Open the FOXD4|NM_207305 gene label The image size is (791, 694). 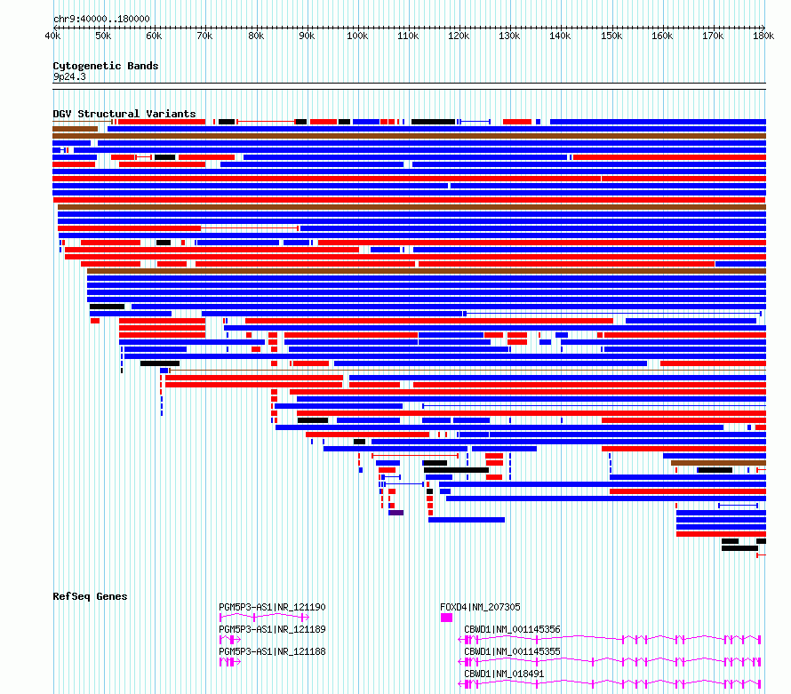tap(480, 607)
